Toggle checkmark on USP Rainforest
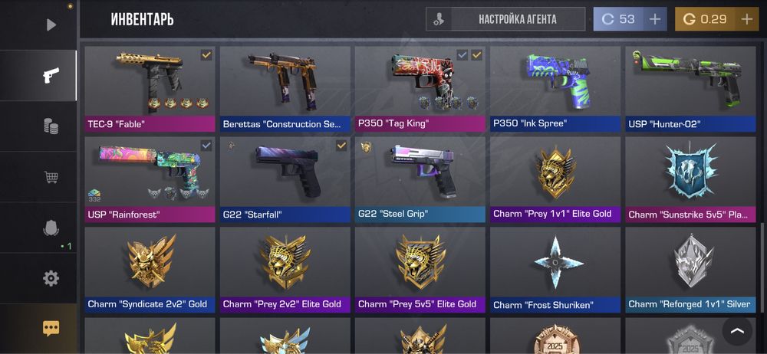Viewport: 767px width, 354px height. (x=206, y=146)
